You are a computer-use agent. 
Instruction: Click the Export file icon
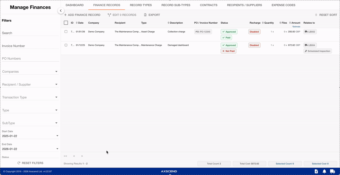tap(145, 15)
